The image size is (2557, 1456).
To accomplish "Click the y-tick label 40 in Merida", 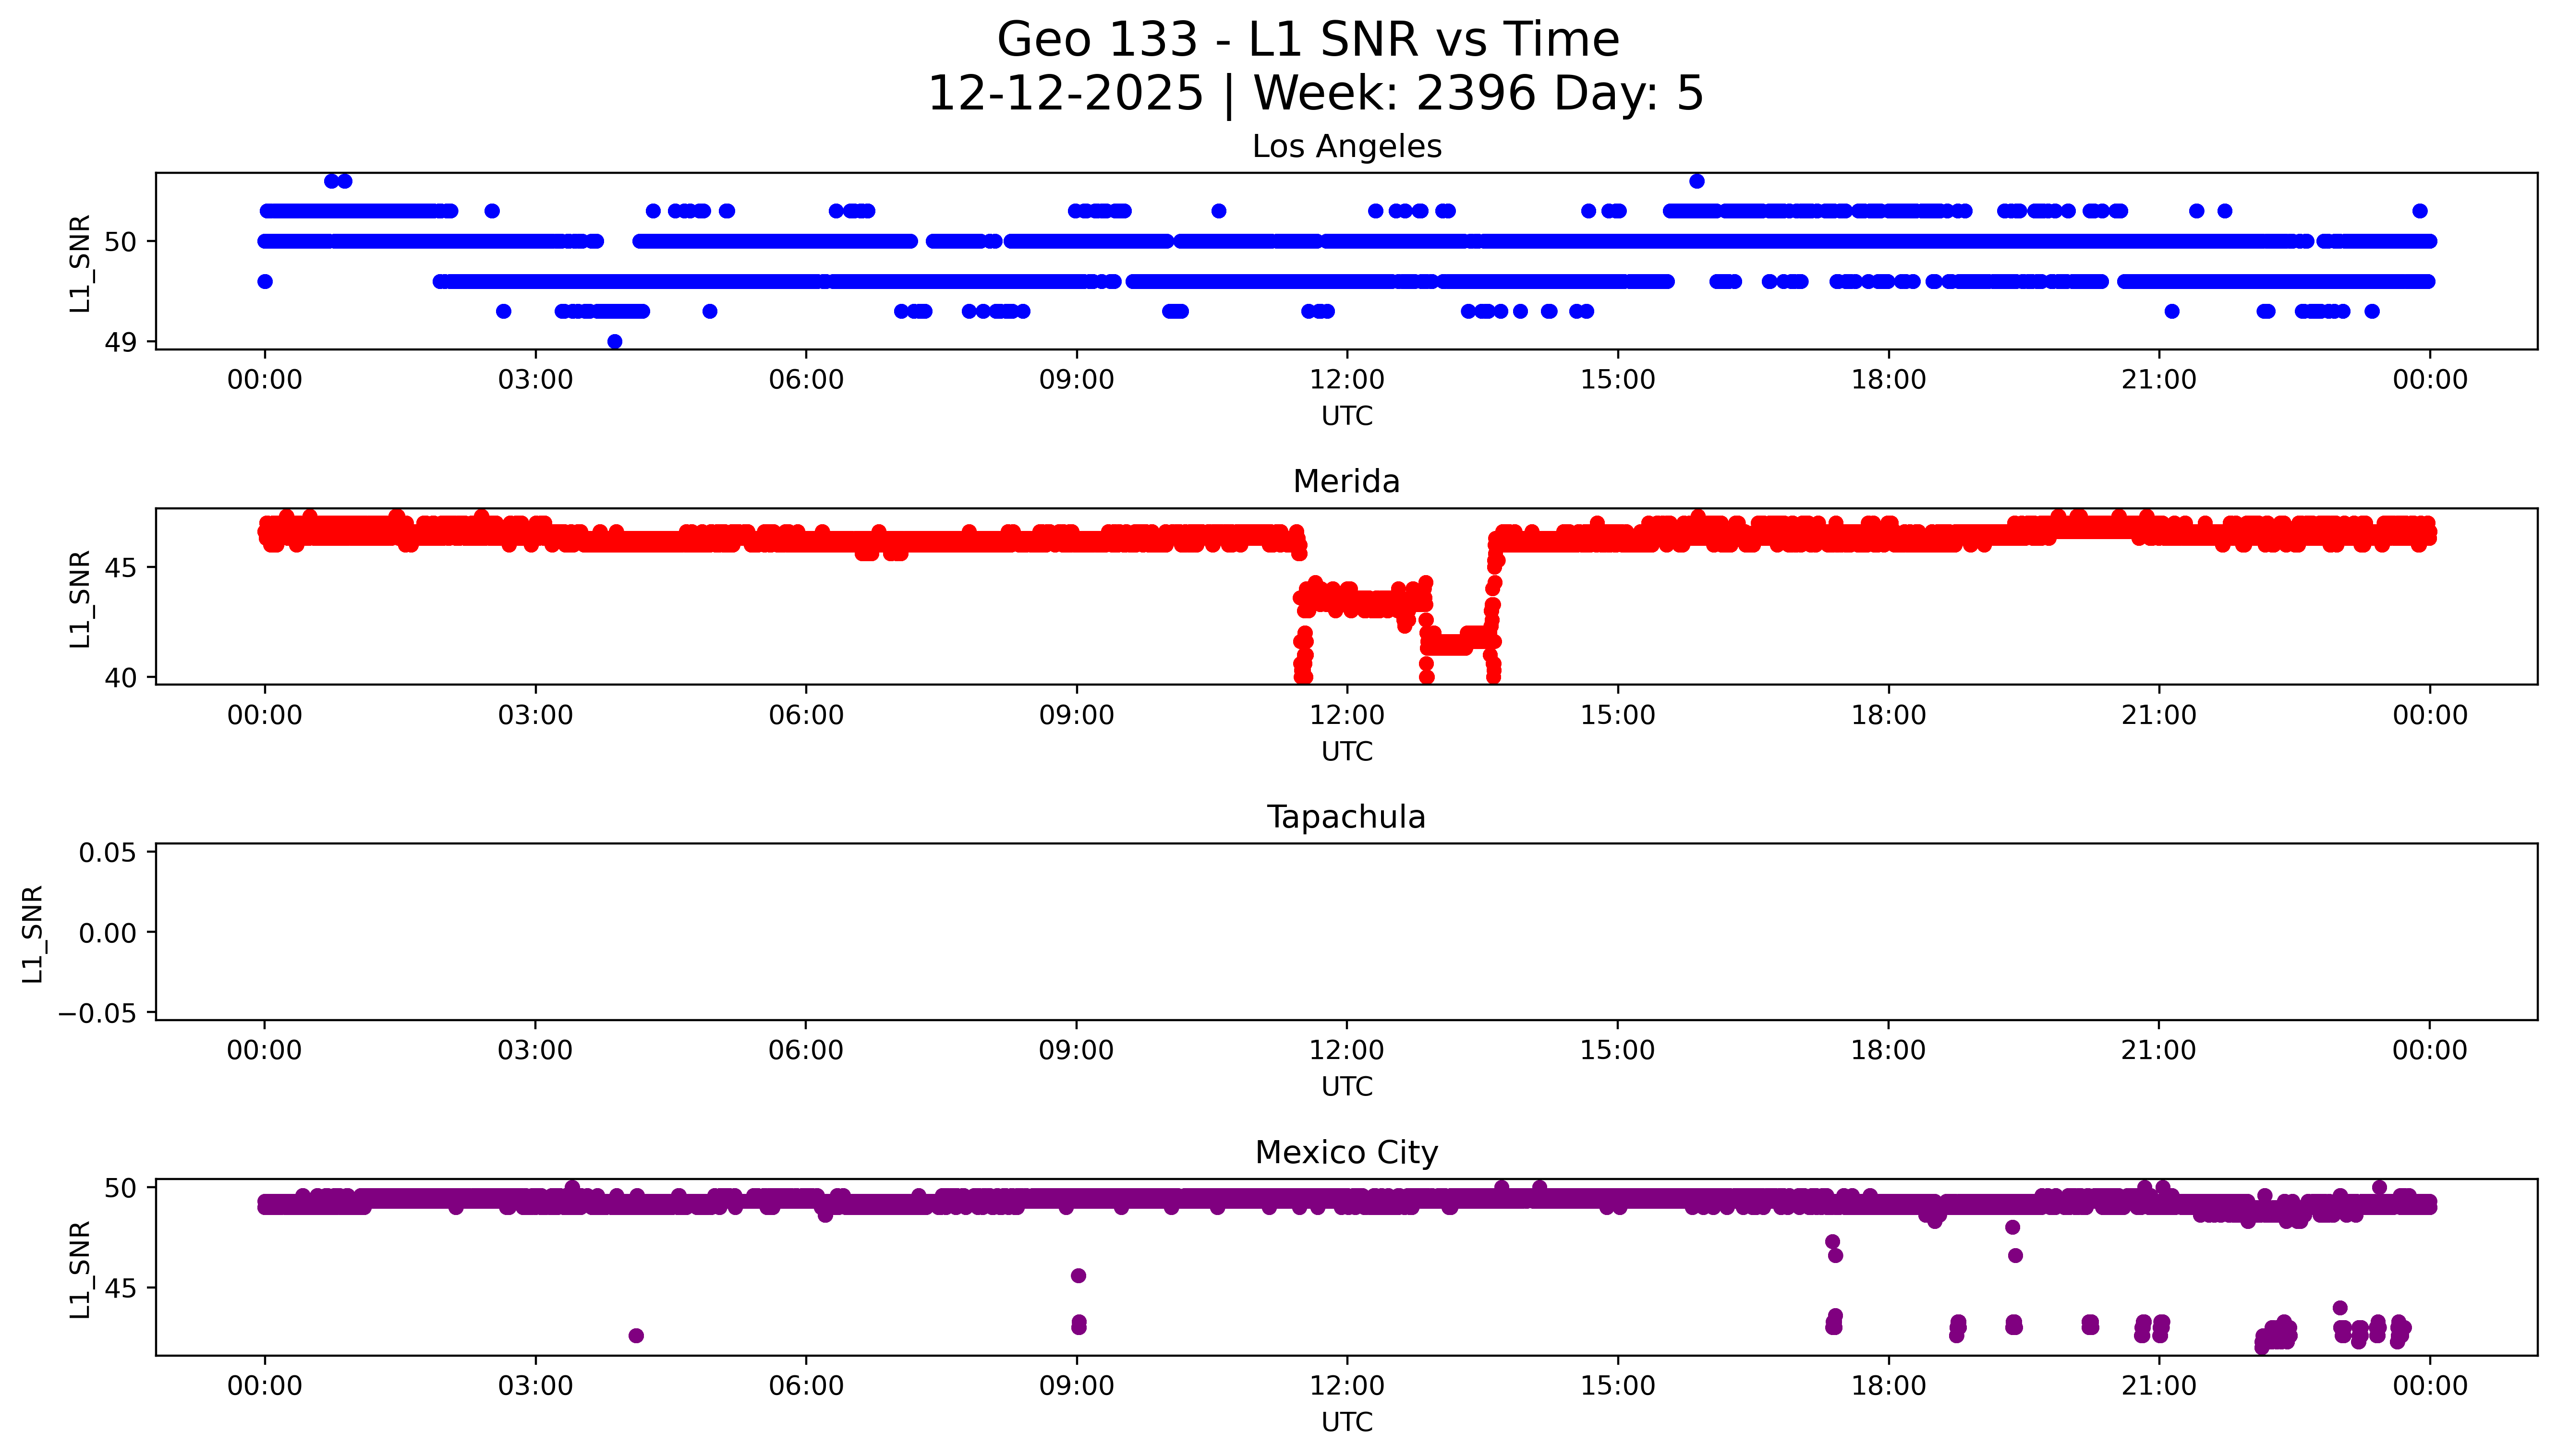I will pyautogui.click(x=121, y=678).
